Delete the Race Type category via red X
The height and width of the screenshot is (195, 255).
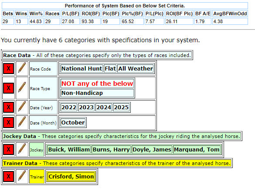pos(8,88)
